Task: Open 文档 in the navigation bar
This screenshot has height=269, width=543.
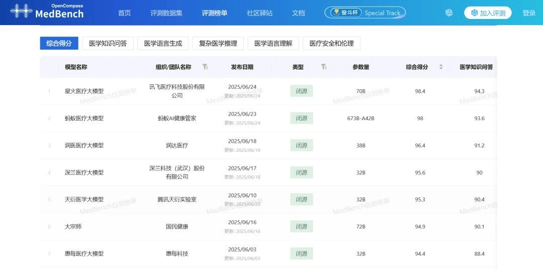Action: click(298, 13)
